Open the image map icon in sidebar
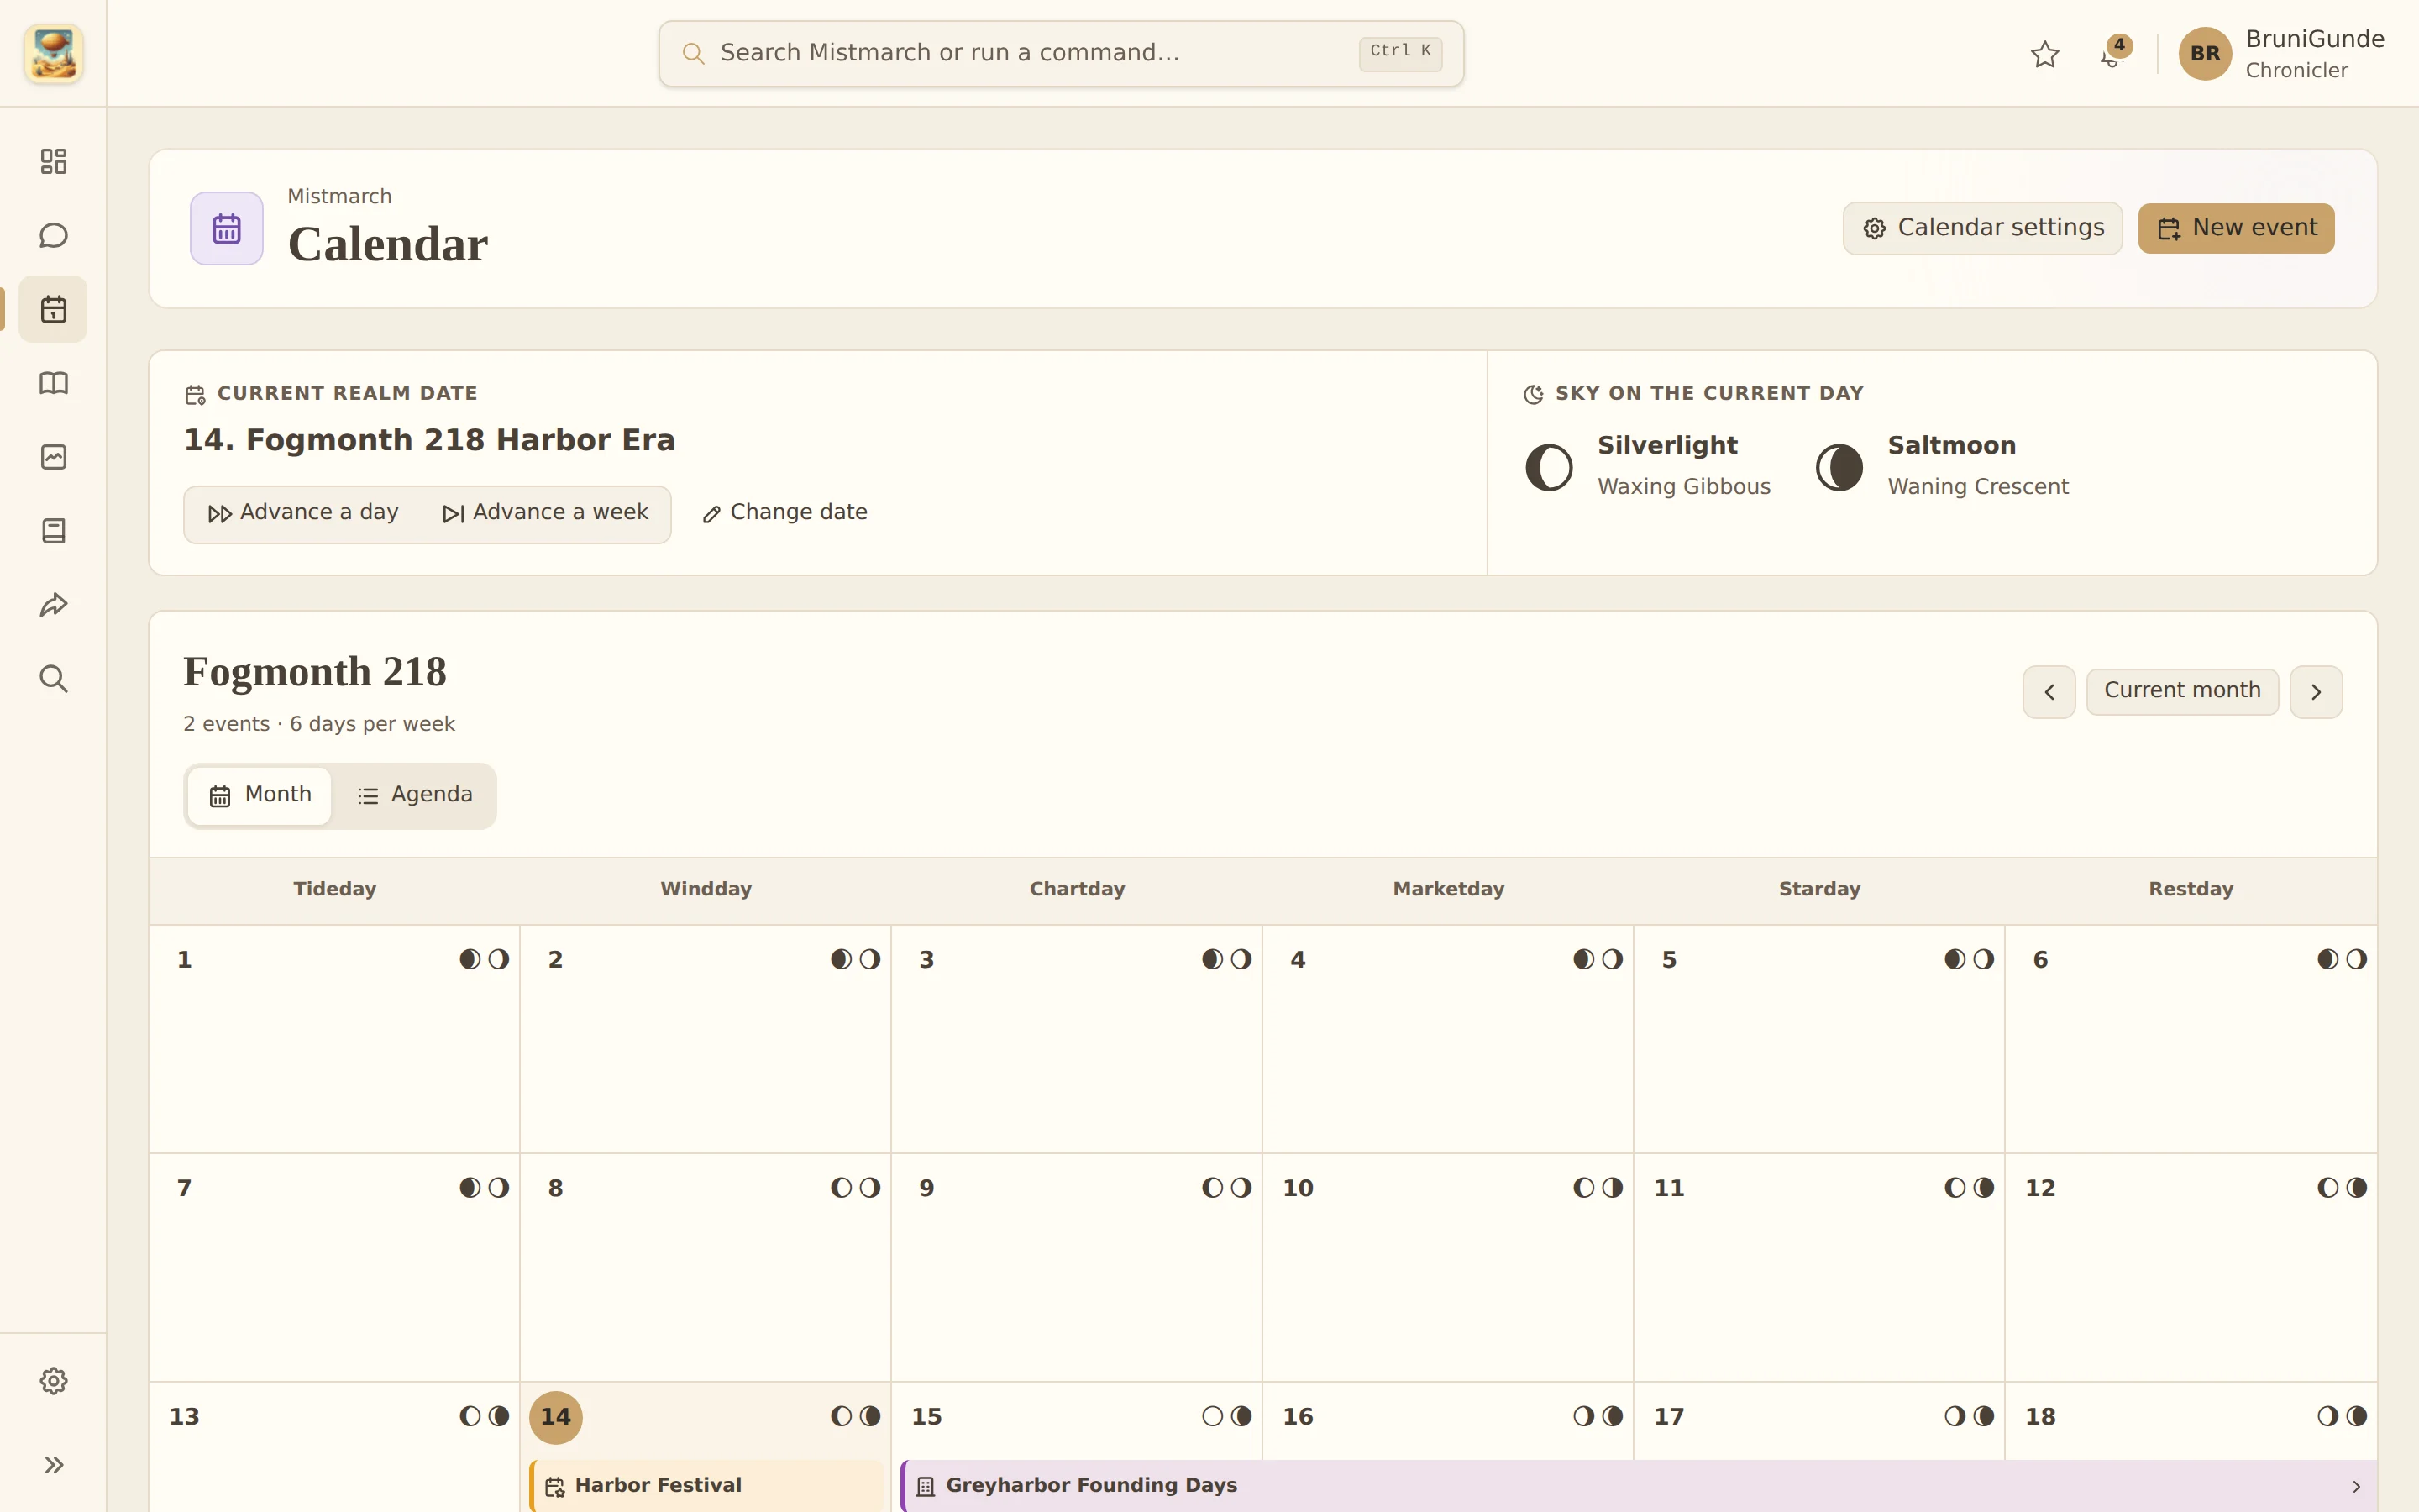 coord(53,457)
